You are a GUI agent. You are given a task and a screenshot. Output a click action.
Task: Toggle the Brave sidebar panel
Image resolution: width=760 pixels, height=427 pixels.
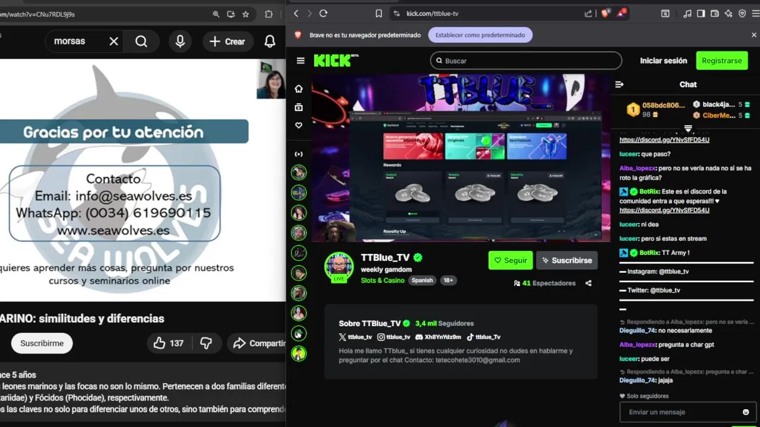pos(701,13)
